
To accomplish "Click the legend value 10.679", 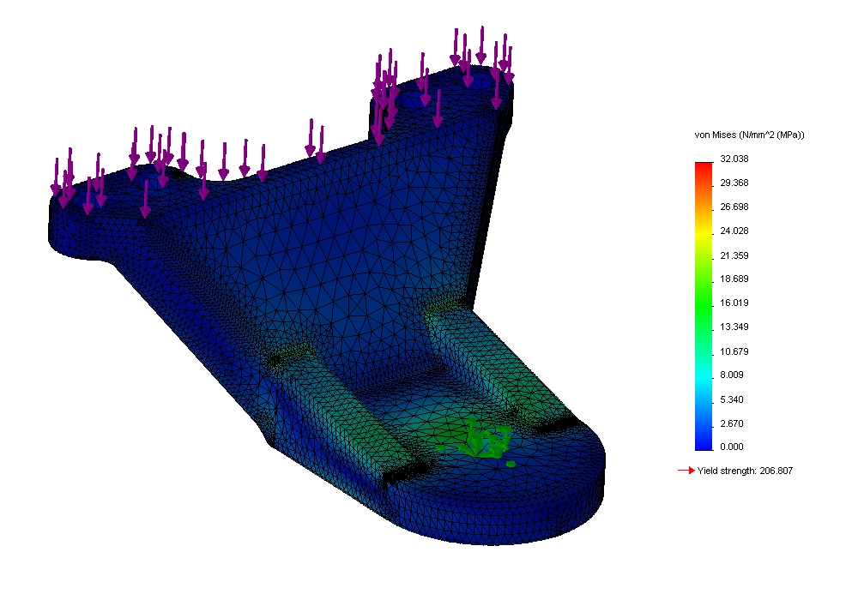I will coord(734,352).
